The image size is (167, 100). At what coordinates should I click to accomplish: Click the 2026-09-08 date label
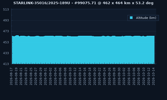point(65,76)
